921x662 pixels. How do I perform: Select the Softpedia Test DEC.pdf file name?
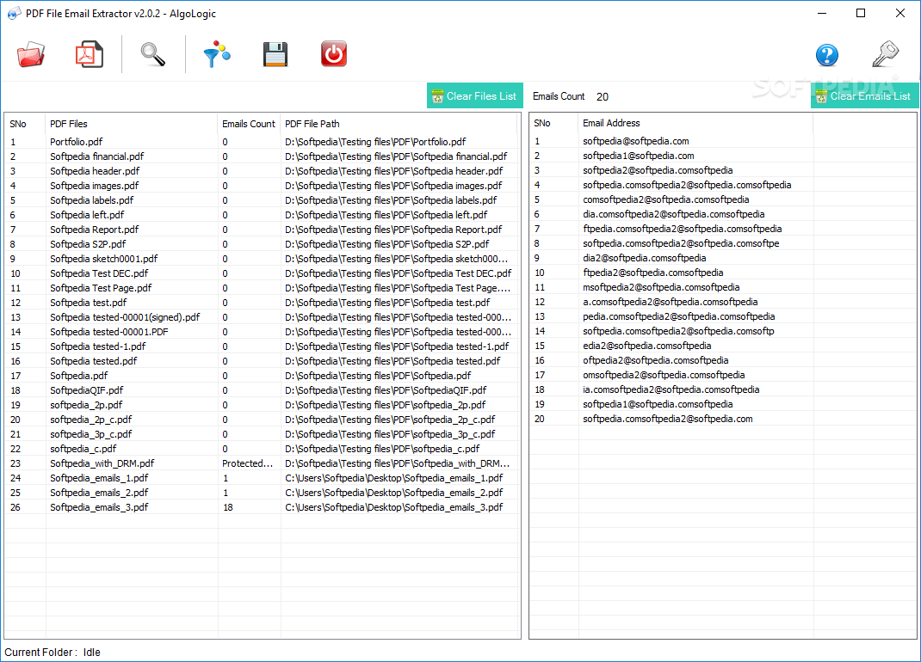(x=99, y=274)
